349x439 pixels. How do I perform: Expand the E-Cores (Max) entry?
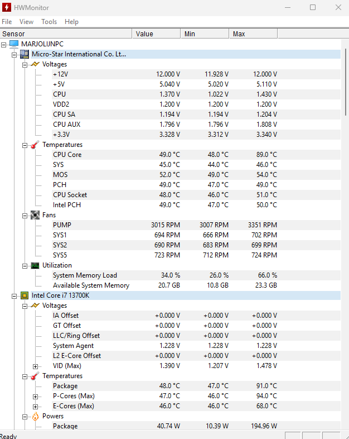(35, 407)
